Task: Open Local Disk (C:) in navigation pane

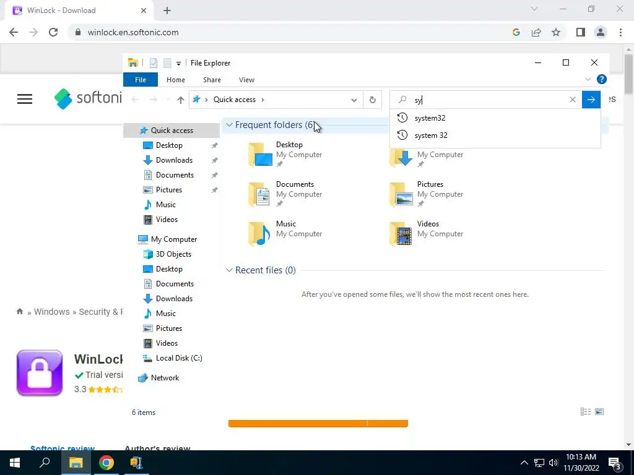Action: (179, 358)
